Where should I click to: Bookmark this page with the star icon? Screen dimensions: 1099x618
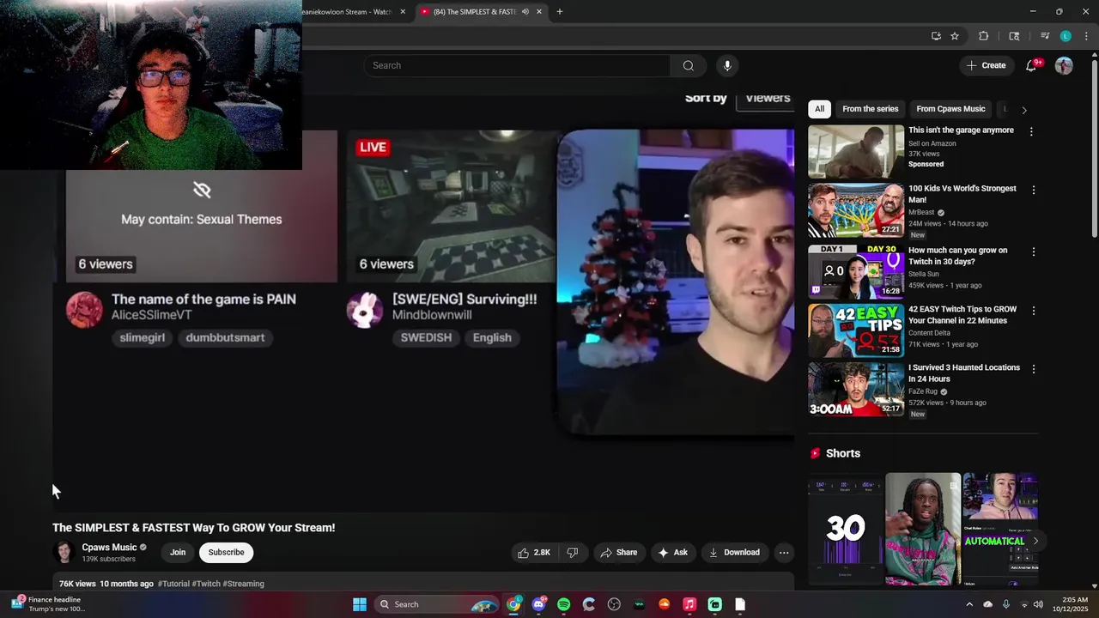tap(955, 36)
